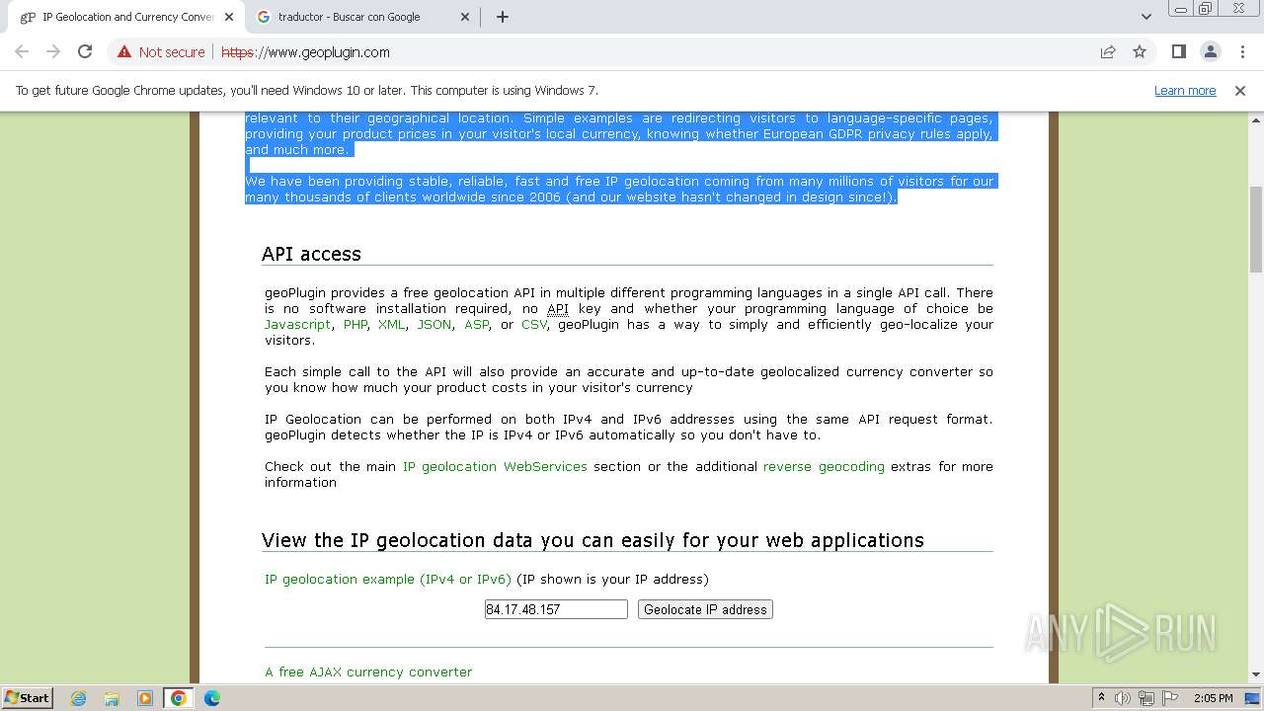The image size is (1264, 711).
Task: Click the View the IP geolocation data heading
Action: pyautogui.click(x=592, y=540)
